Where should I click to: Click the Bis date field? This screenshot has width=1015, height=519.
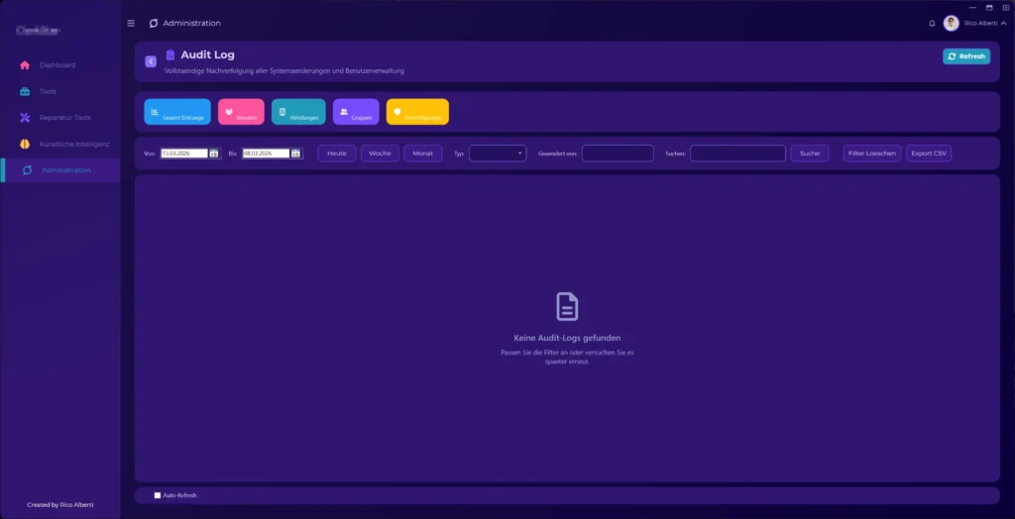coord(266,154)
